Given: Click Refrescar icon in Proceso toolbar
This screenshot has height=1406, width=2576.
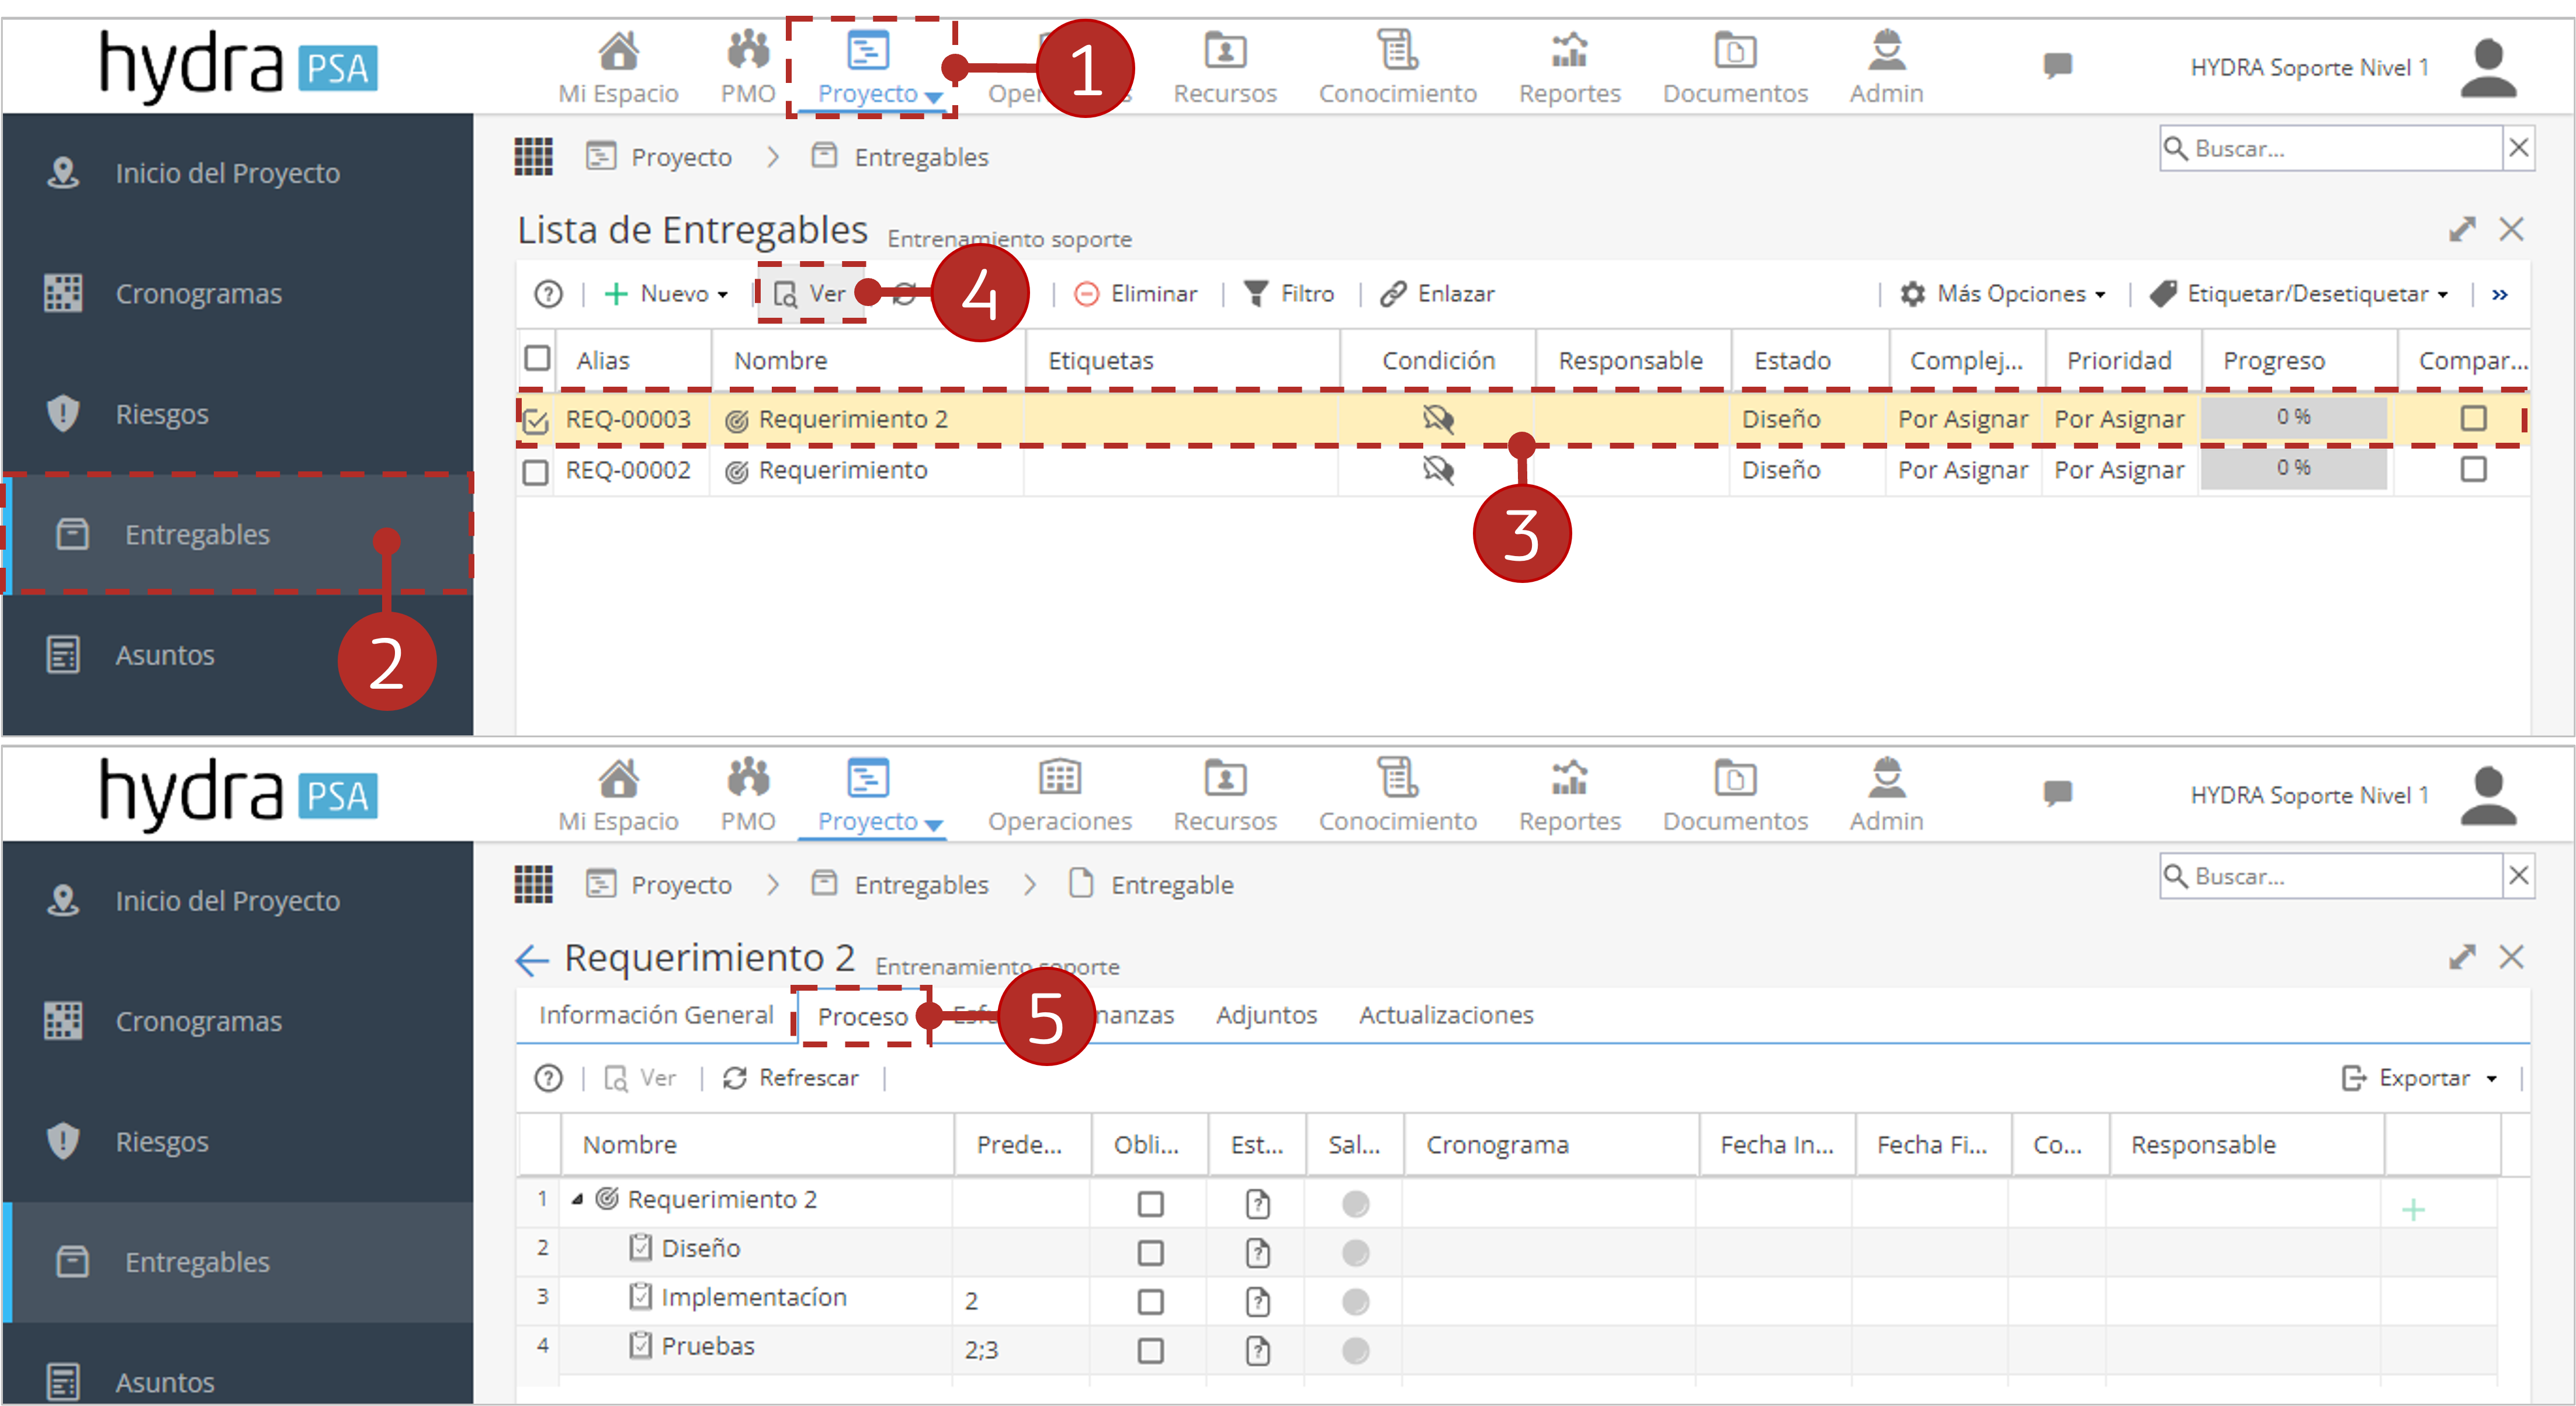Looking at the screenshot, I should (735, 1078).
